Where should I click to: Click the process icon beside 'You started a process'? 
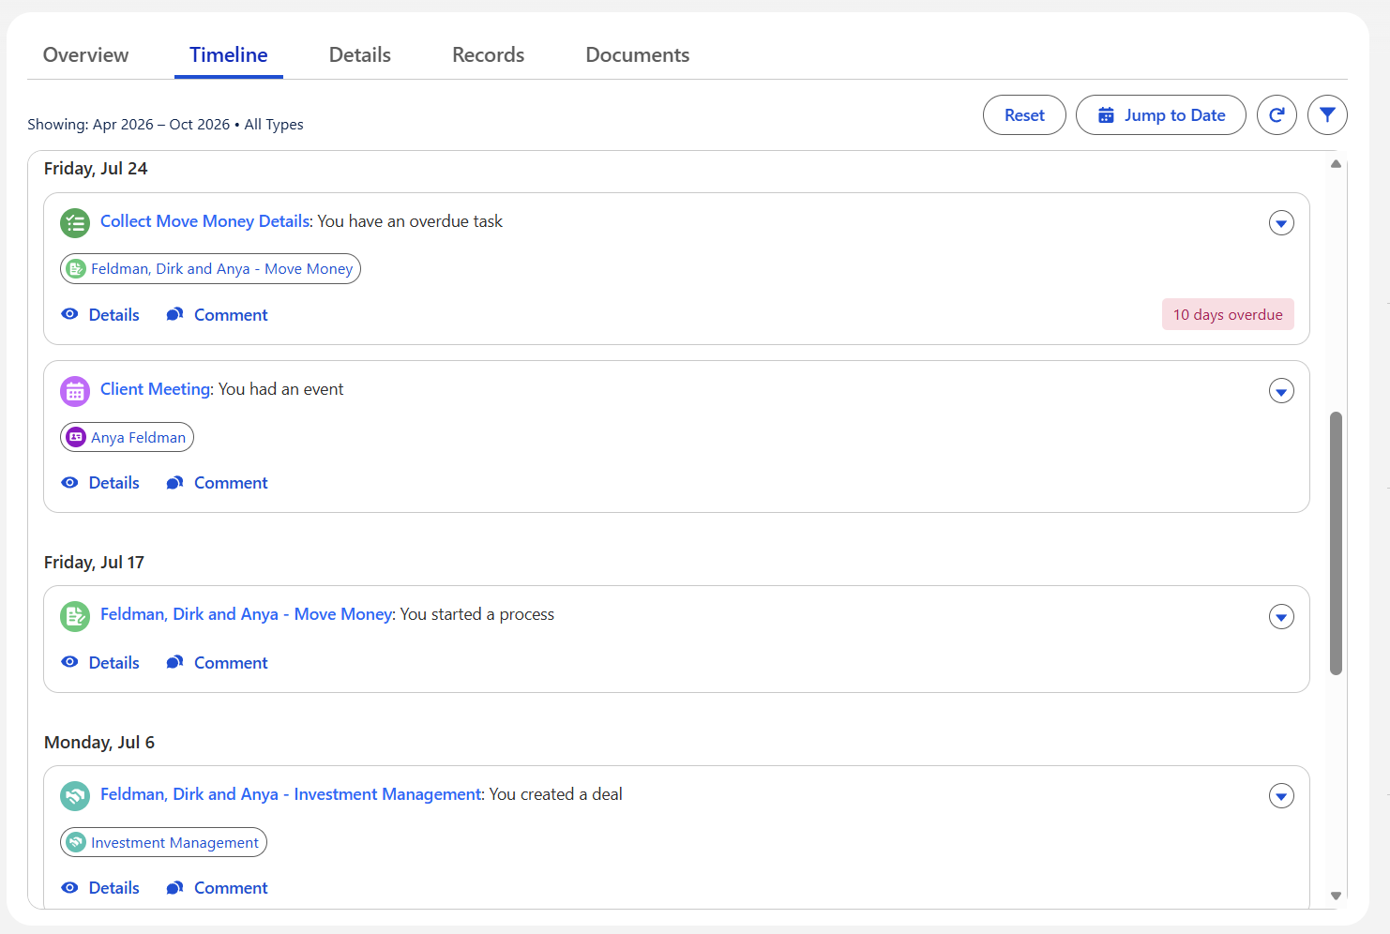[75, 616]
